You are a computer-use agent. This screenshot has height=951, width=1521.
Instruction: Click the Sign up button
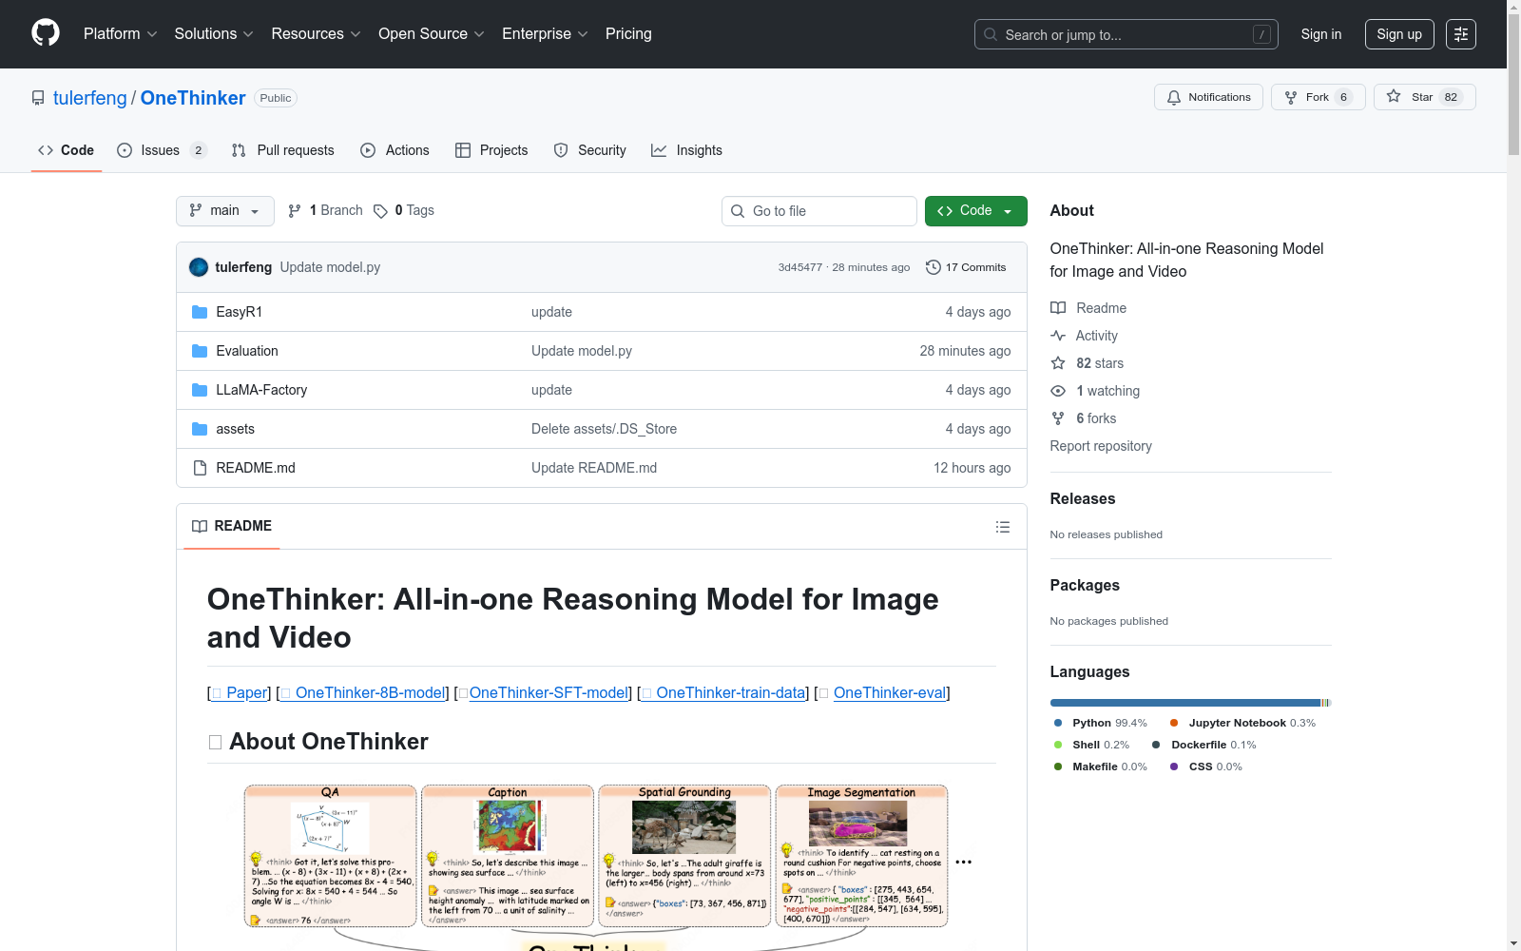click(1399, 34)
